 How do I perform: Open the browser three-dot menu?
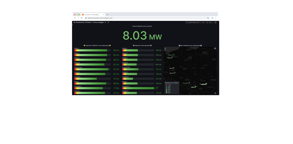216,18
